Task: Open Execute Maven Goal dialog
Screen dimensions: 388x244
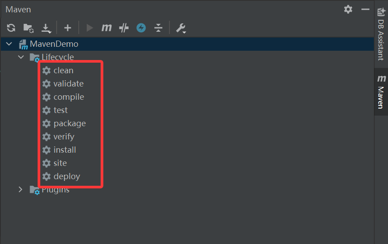Action: 107,28
